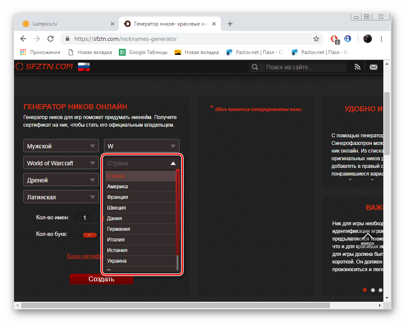Screen dimensions: 405x323
Task: Select the first red carousel dot
Action: (x=365, y=290)
